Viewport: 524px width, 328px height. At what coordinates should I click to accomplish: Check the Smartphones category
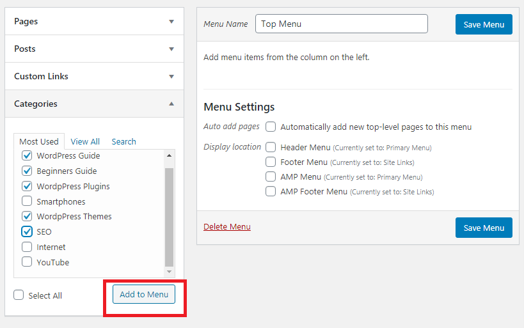point(27,201)
